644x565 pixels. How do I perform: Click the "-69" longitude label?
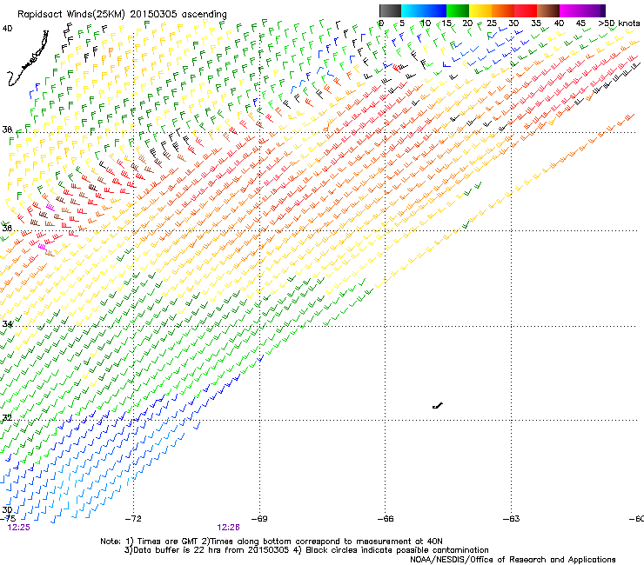tap(259, 519)
